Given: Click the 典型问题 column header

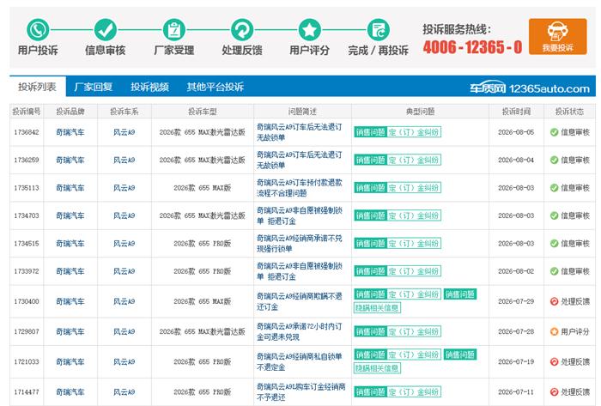Looking at the screenshot, I should (420, 112).
